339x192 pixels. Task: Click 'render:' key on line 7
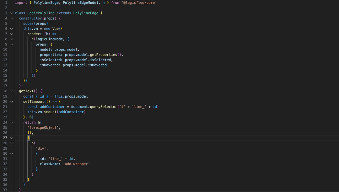pyautogui.click(x=35, y=34)
